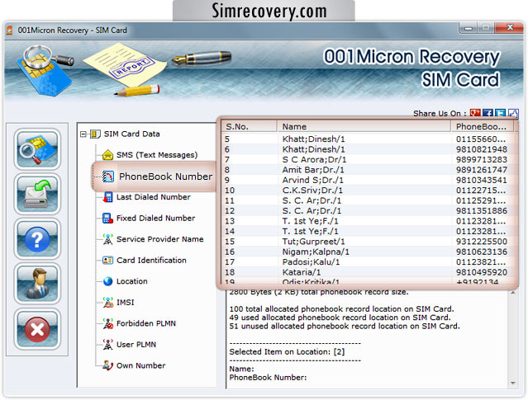Select Own Number tree item
Screen dimensions: 528x400
tap(140, 365)
